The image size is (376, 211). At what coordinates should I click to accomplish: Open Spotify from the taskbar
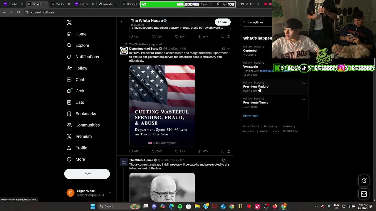point(180,206)
